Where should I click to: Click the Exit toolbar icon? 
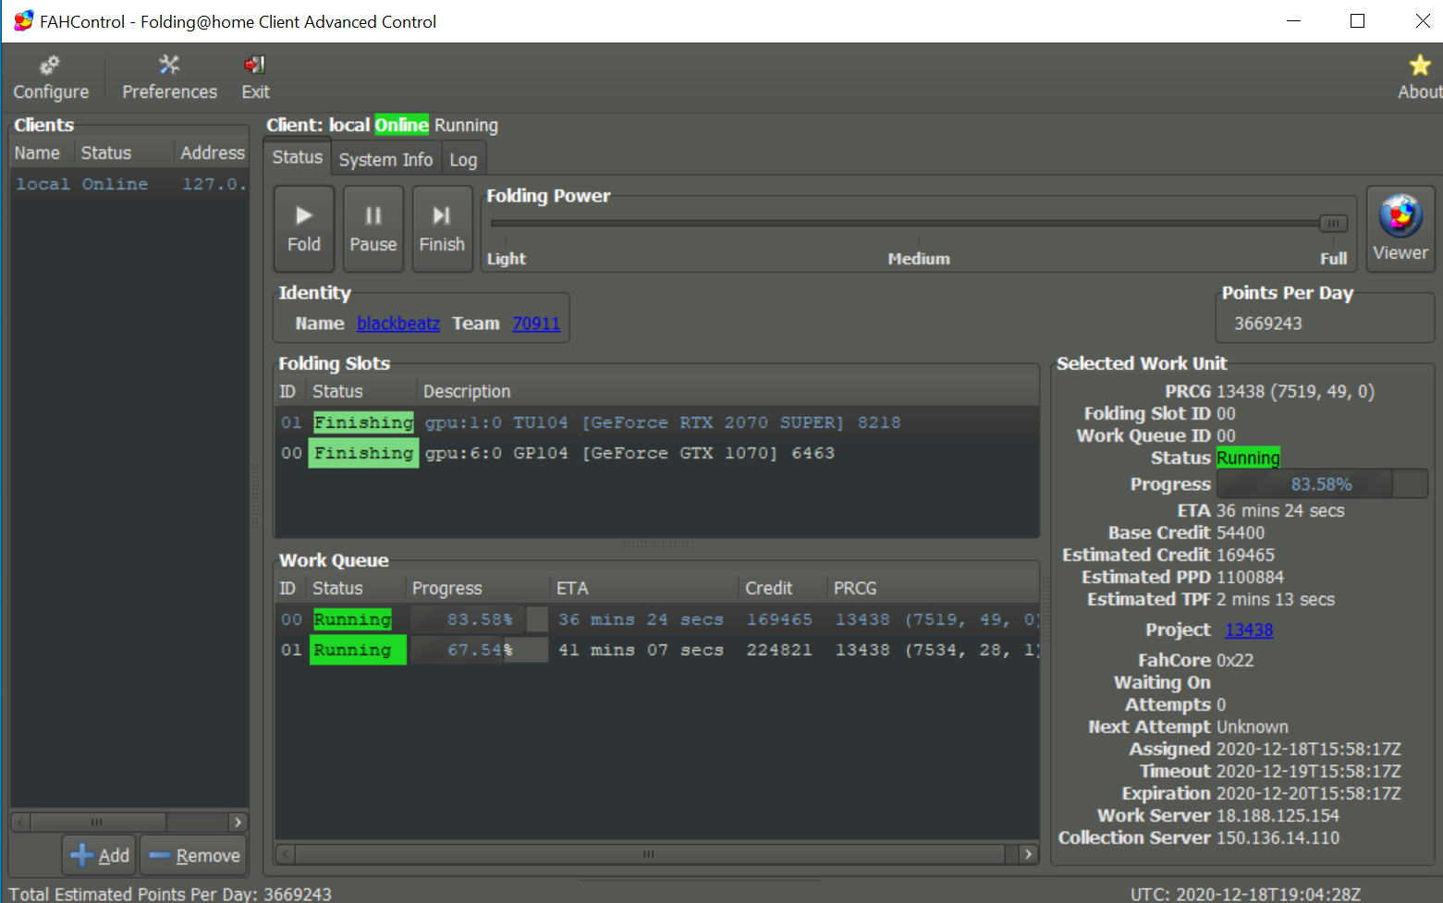pyautogui.click(x=255, y=78)
